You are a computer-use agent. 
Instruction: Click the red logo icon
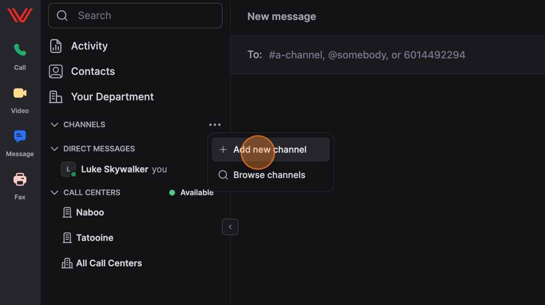20,16
